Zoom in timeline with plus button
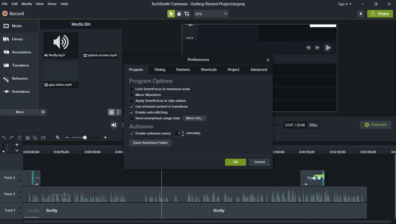This screenshot has width=396, height=224. [105, 137]
